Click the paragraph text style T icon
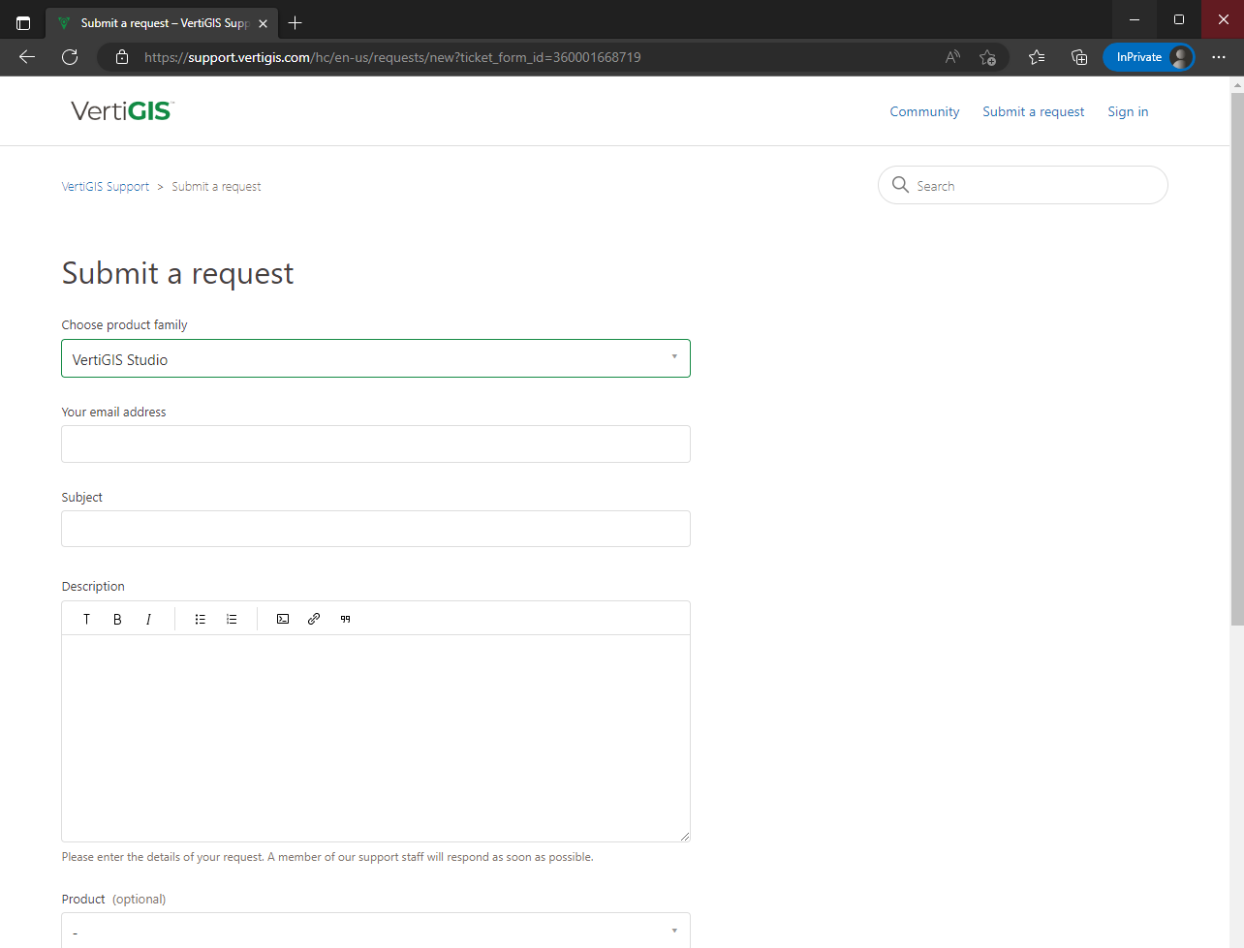This screenshot has width=1244, height=948. pyautogui.click(x=86, y=619)
